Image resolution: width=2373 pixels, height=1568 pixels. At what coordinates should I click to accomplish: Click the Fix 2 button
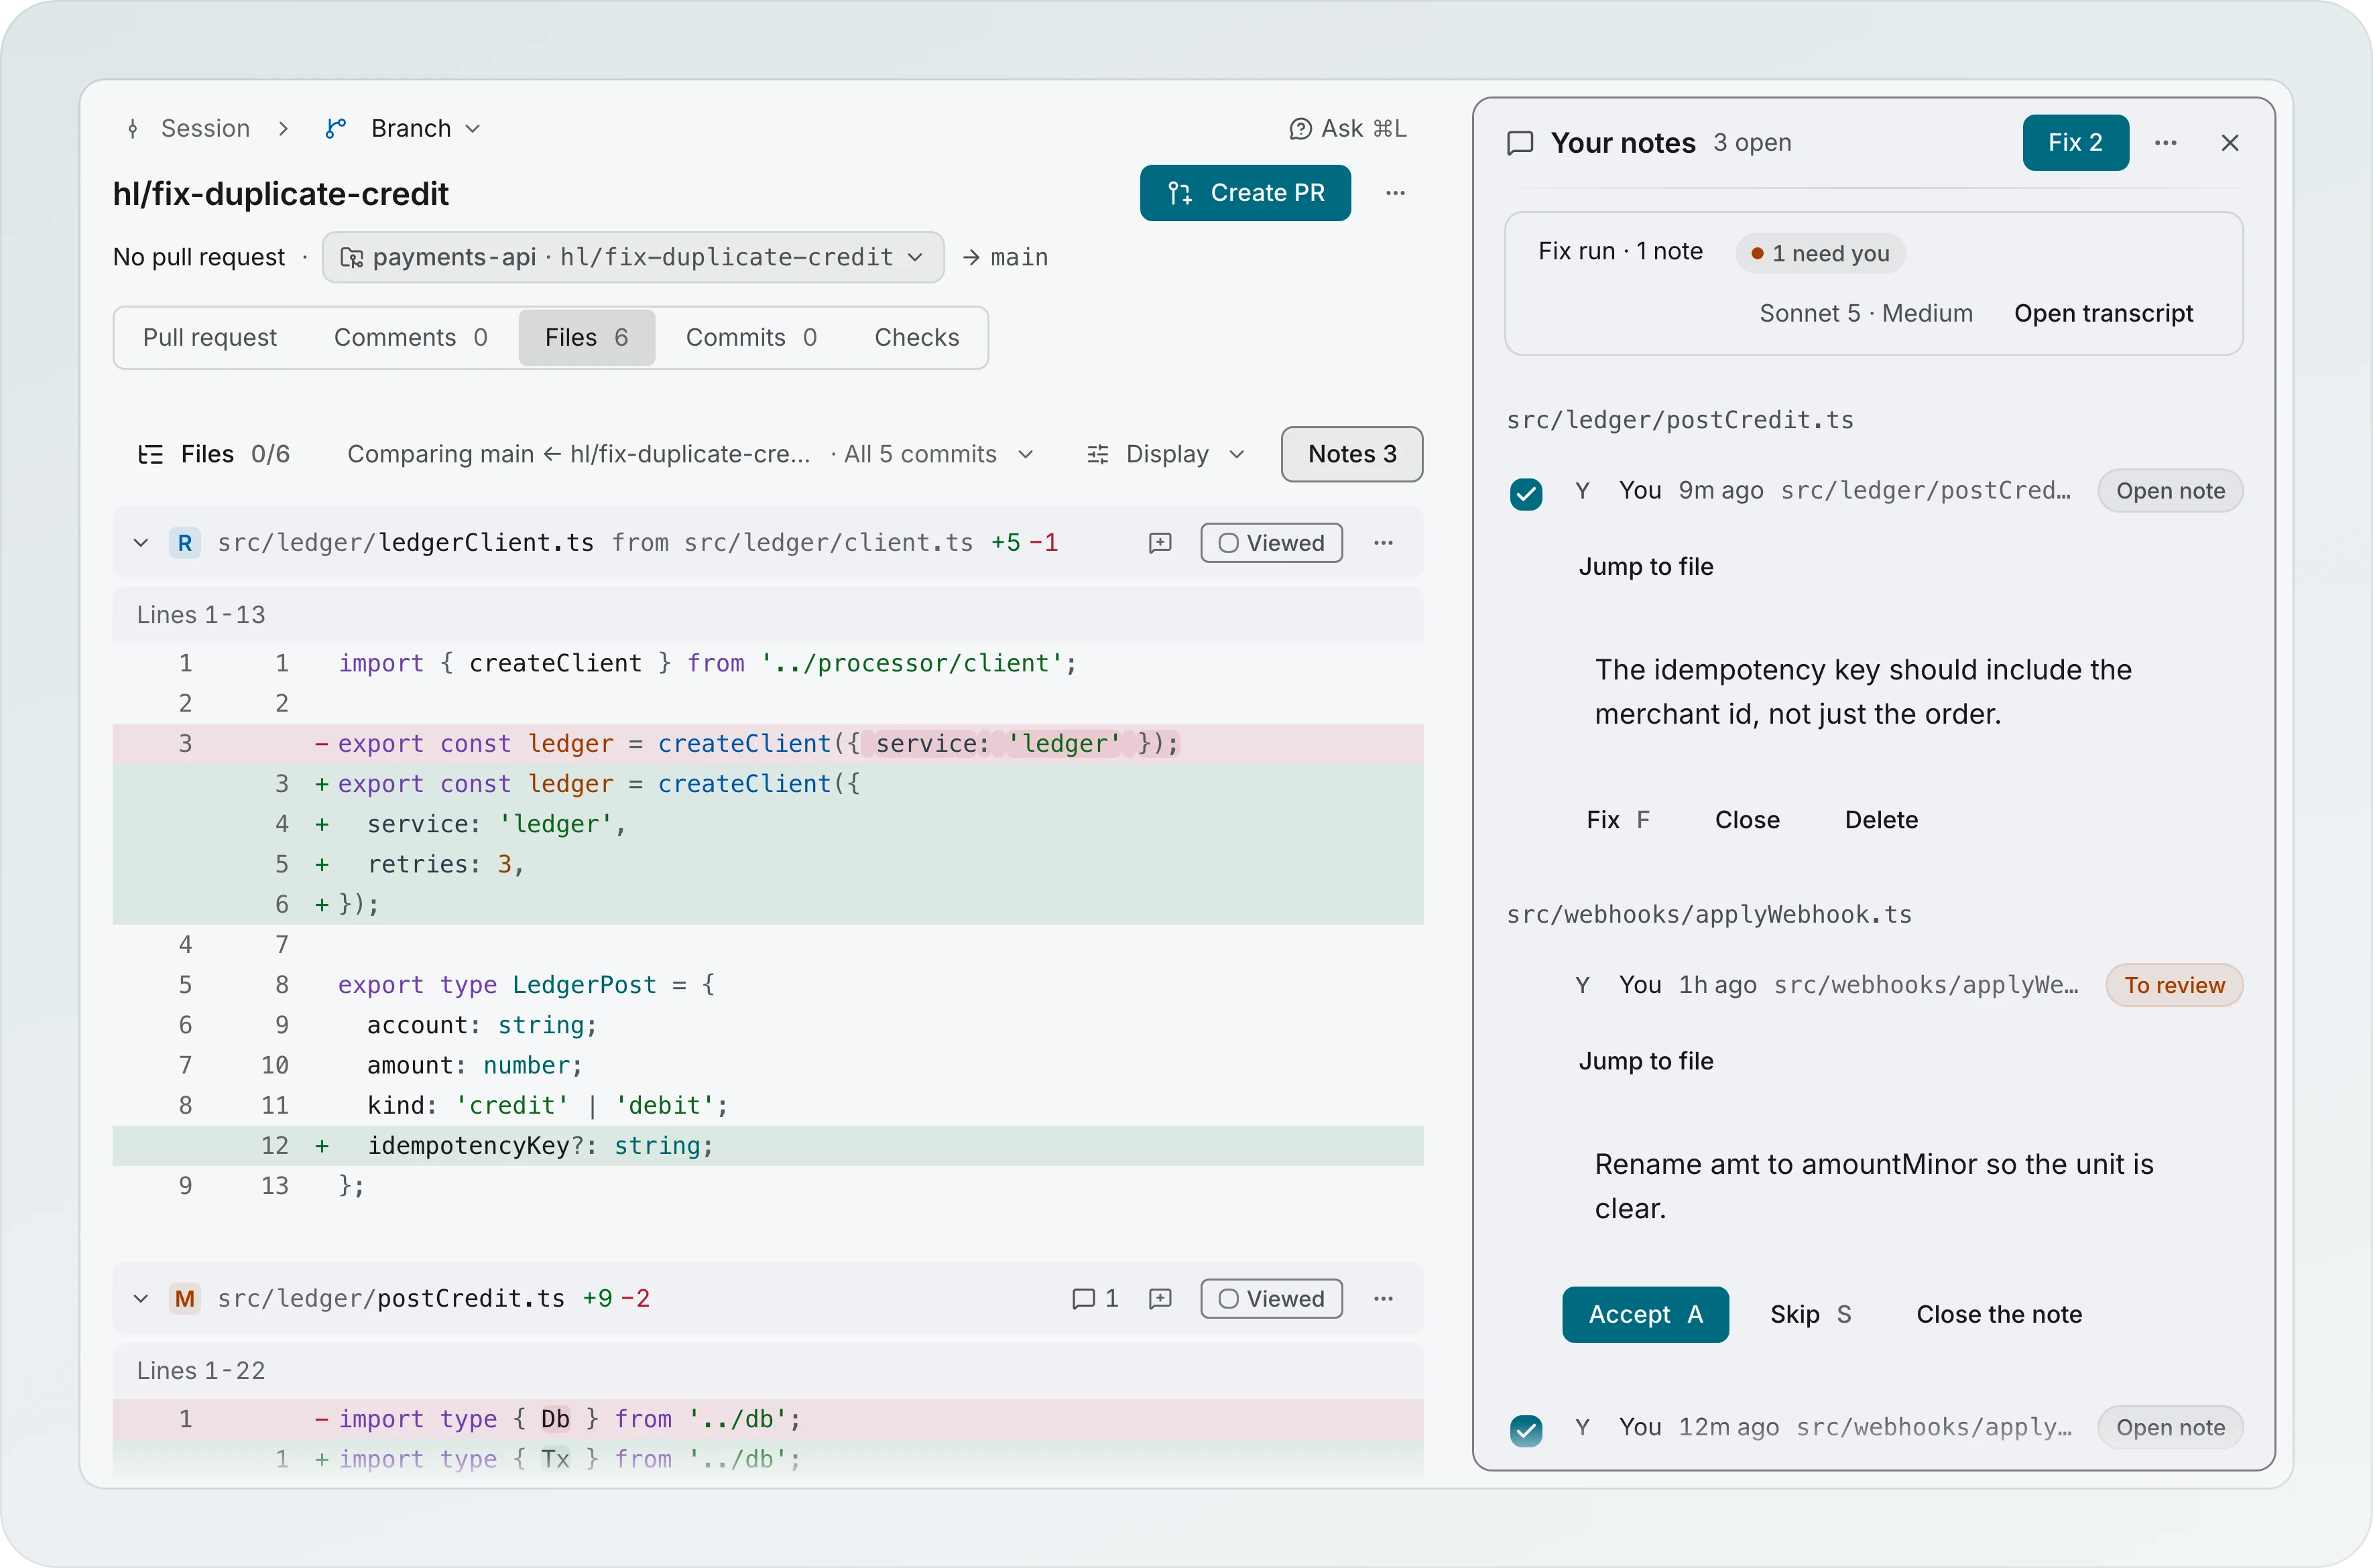coord(2075,143)
